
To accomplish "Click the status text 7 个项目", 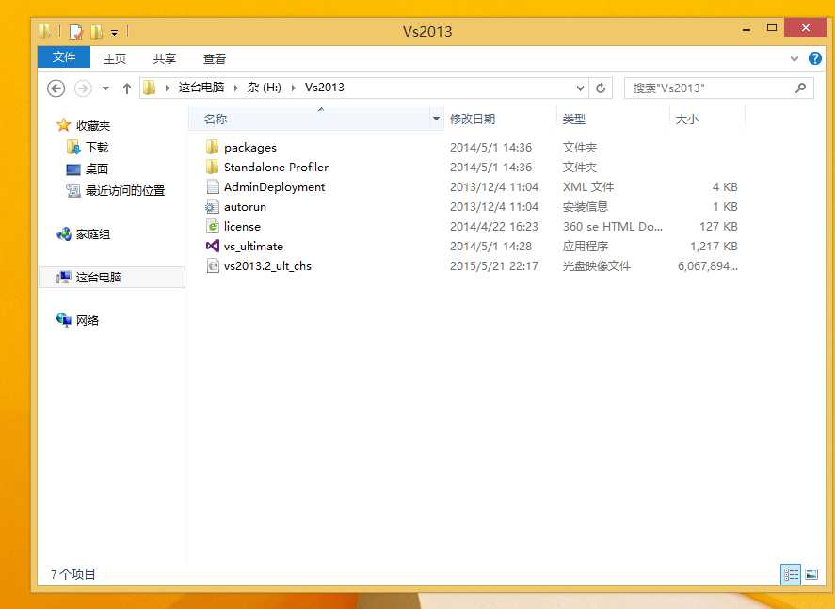I will pos(72,574).
